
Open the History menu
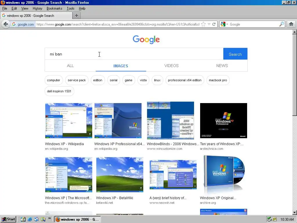click(37, 8)
